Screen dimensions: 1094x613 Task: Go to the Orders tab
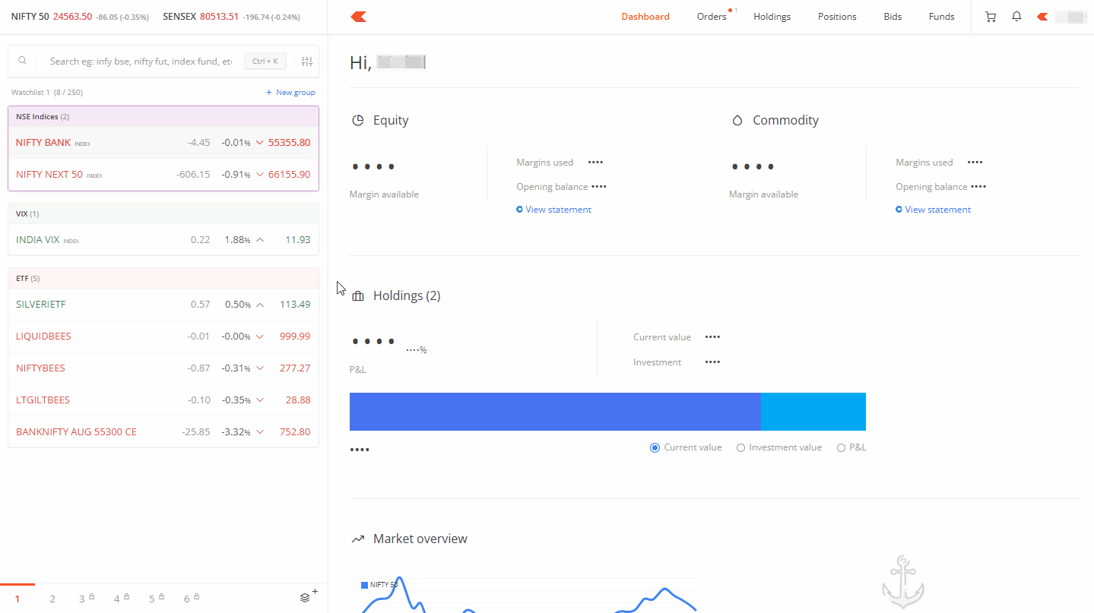(x=712, y=17)
